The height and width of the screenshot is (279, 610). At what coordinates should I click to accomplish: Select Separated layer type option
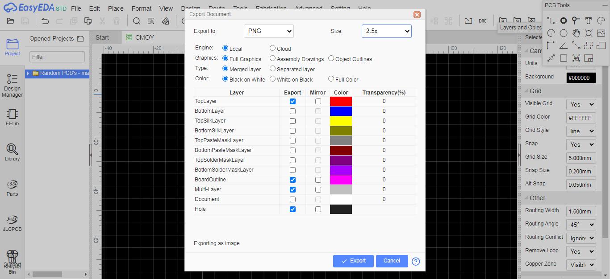coord(272,69)
